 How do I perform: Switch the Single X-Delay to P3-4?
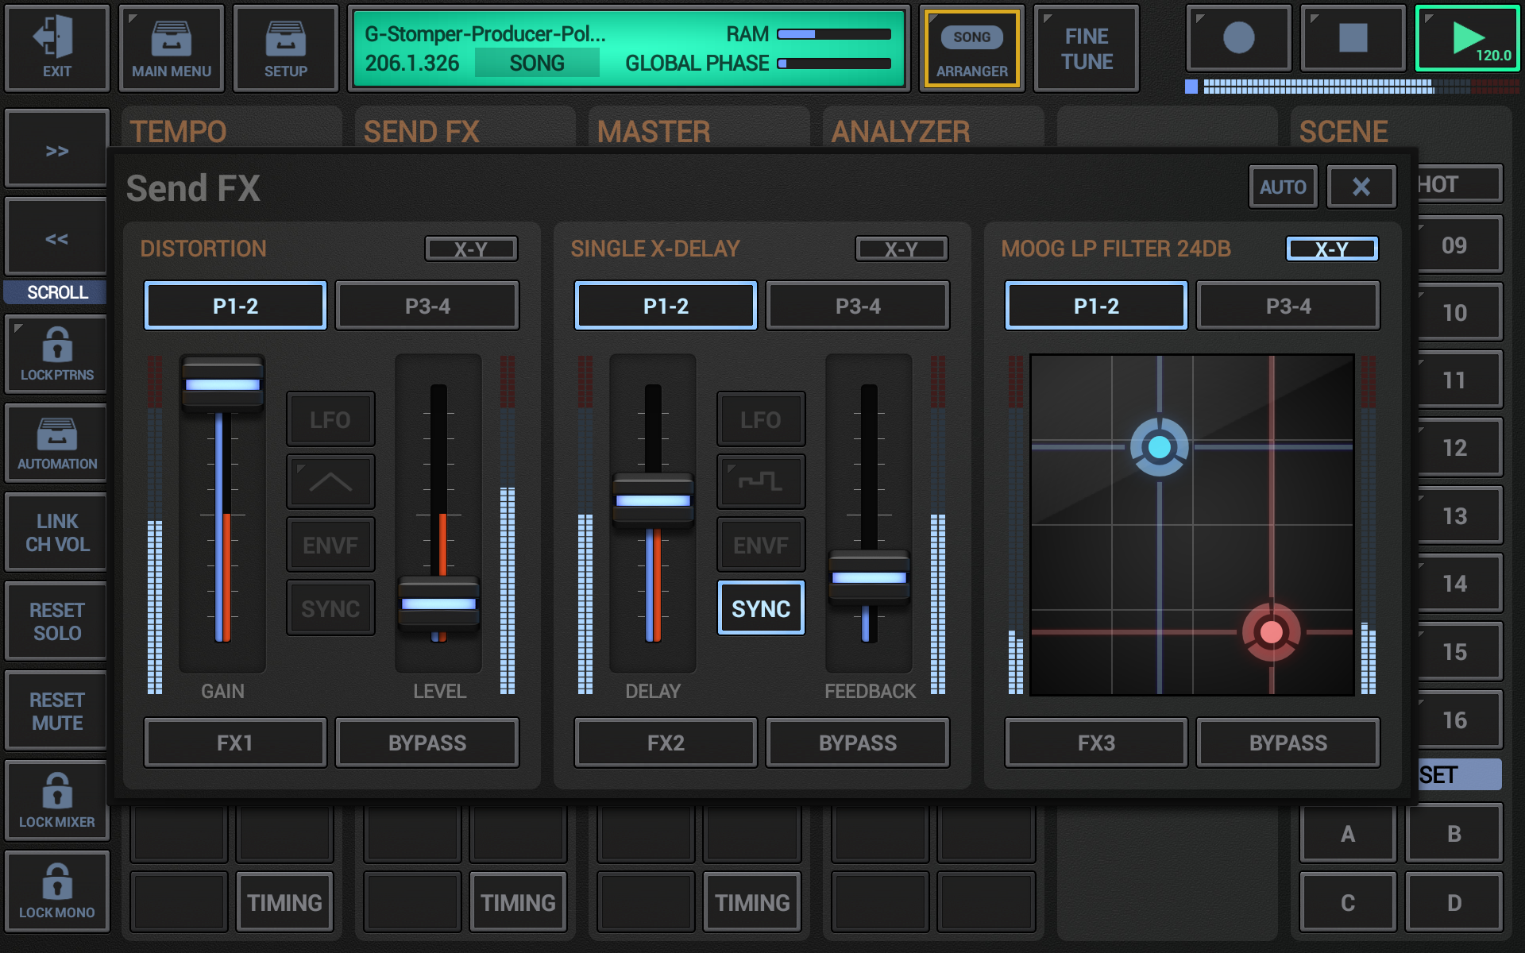pyautogui.click(x=857, y=305)
